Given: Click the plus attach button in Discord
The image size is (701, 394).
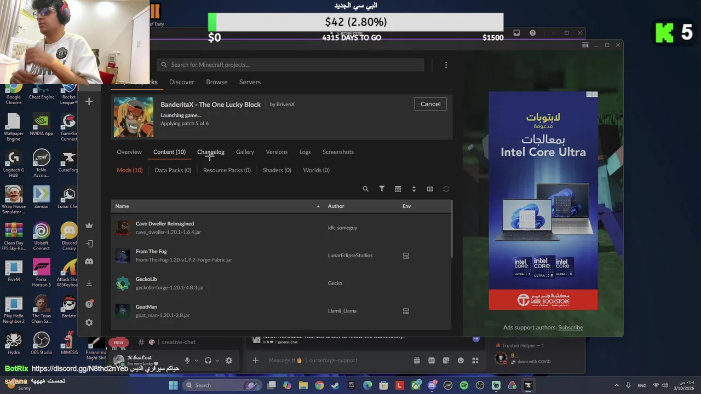Looking at the screenshot, I should pyautogui.click(x=255, y=360).
